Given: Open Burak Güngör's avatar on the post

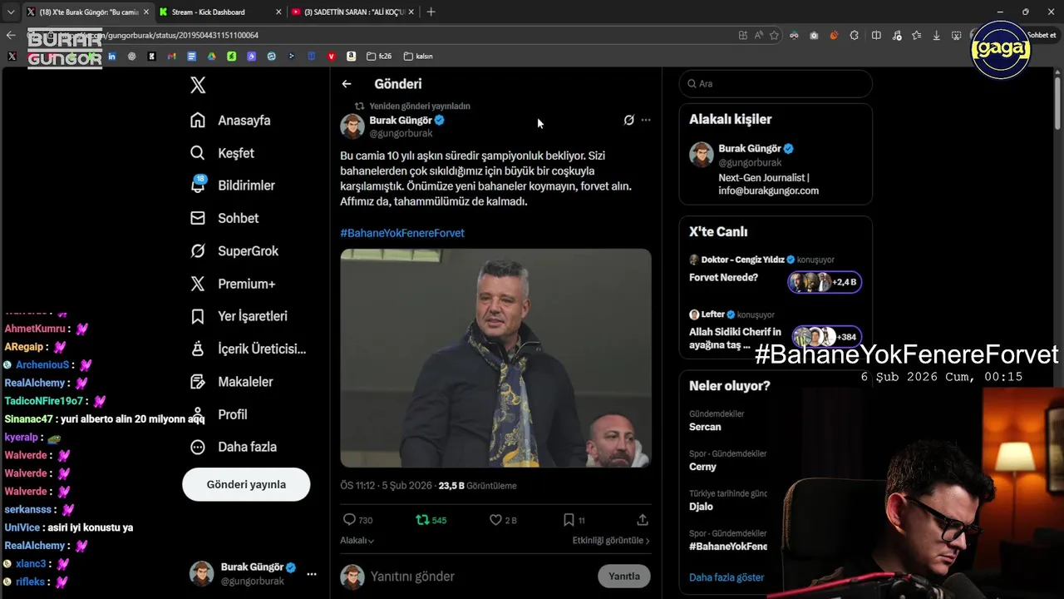Looking at the screenshot, I should [352, 126].
